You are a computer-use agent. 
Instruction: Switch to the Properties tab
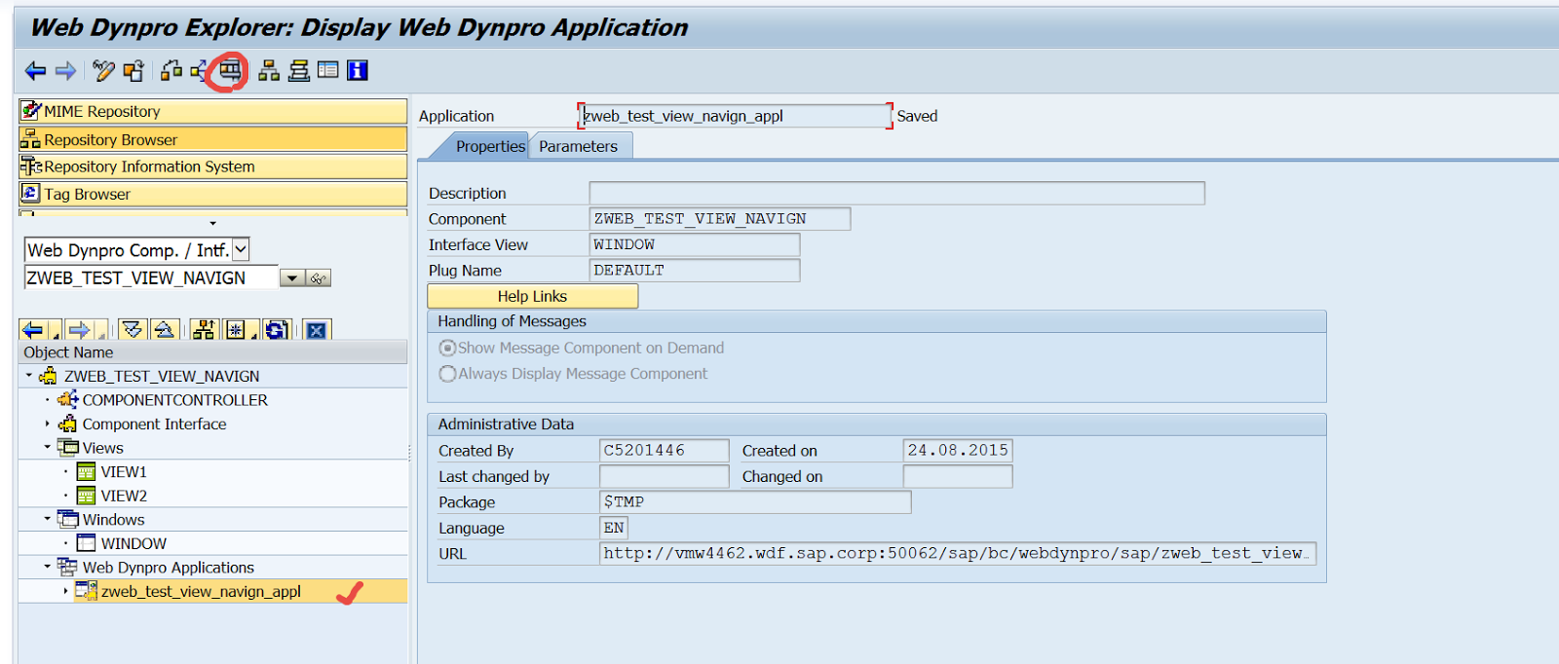tap(489, 146)
